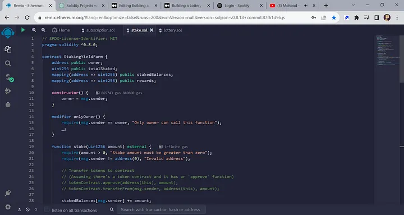The width and height of the screenshot is (404, 215).
Task: Run script with green play icon
Action: [x=23, y=30]
